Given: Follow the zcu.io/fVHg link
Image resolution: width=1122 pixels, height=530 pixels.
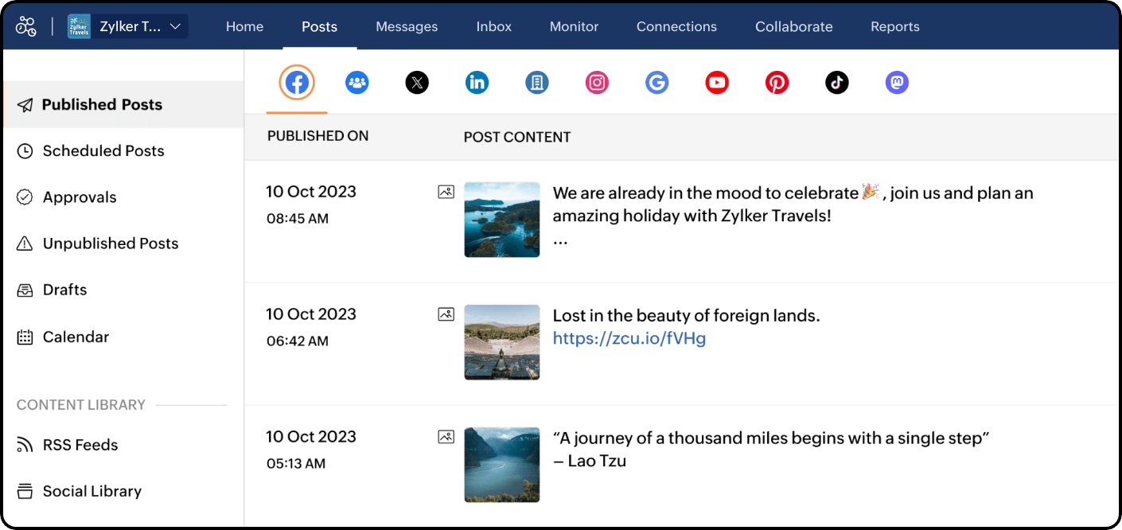Looking at the screenshot, I should click(x=629, y=338).
